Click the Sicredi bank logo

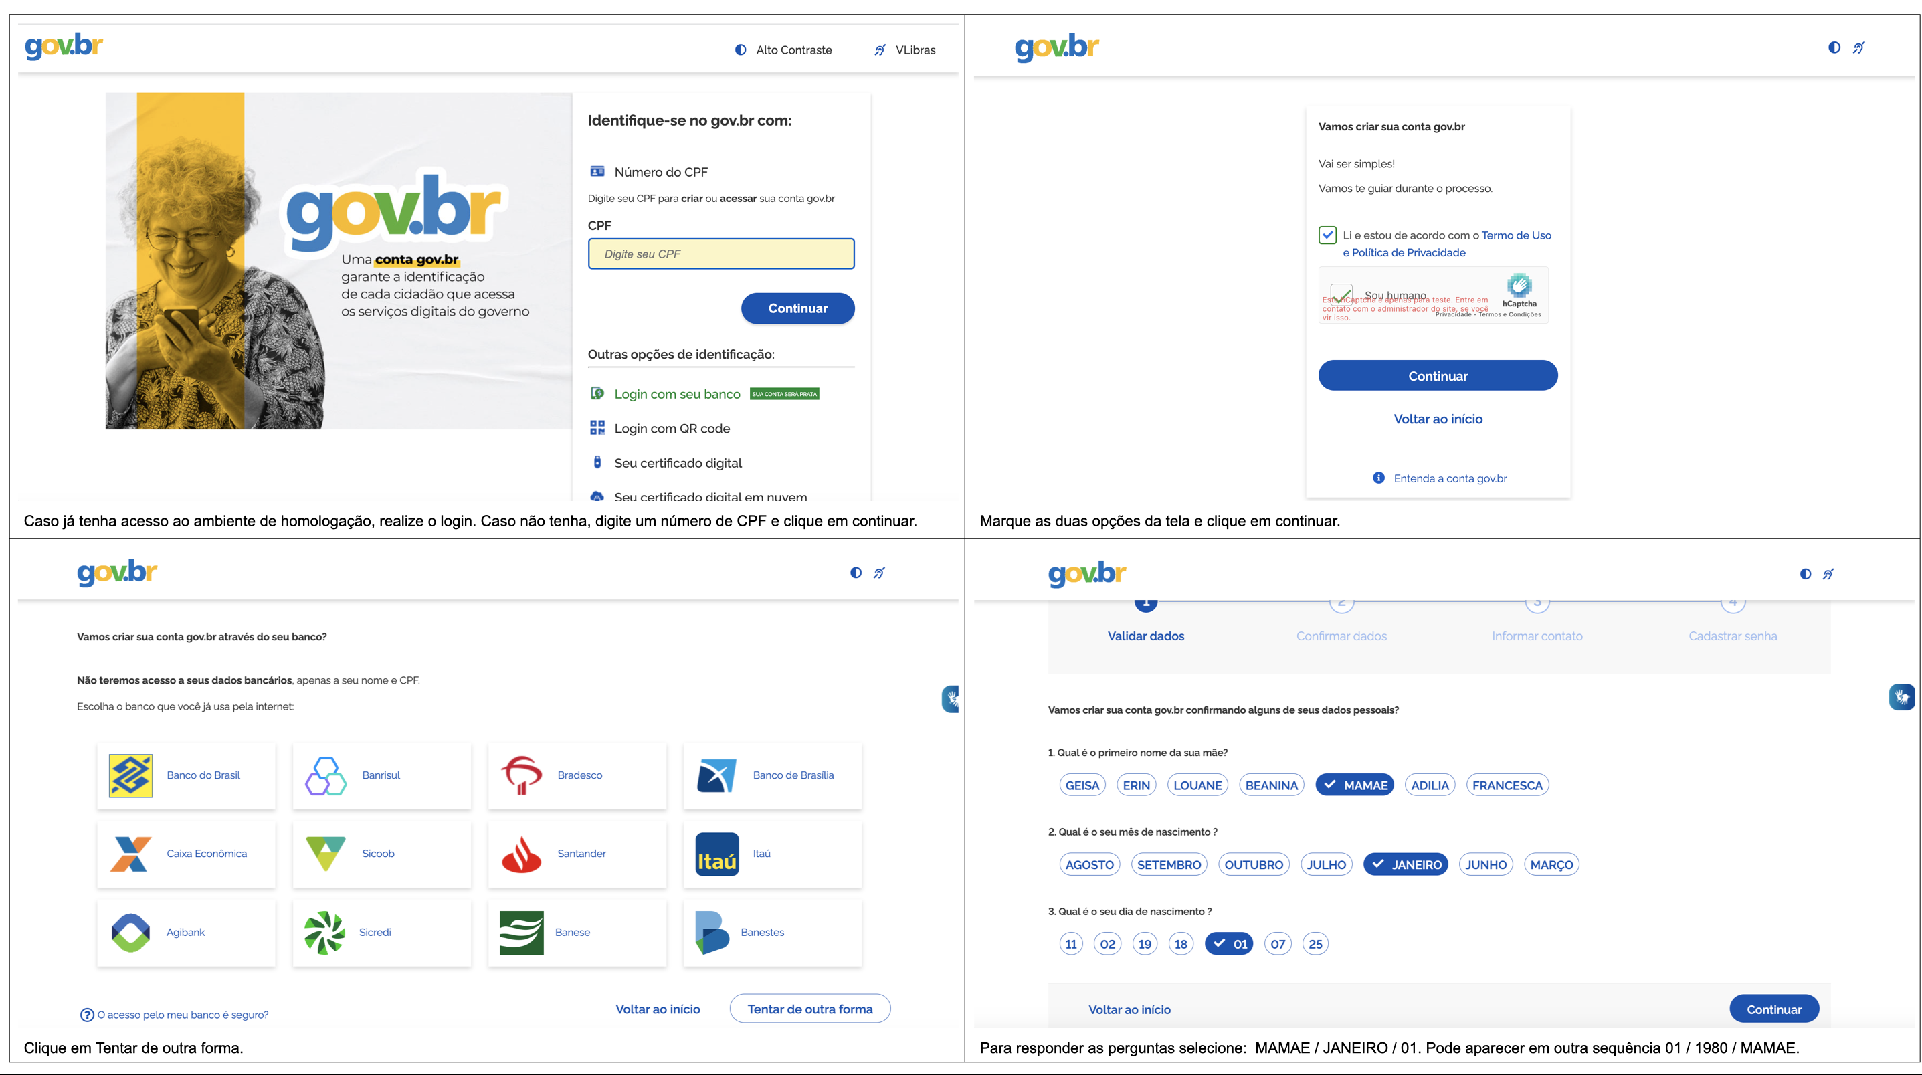click(x=326, y=932)
